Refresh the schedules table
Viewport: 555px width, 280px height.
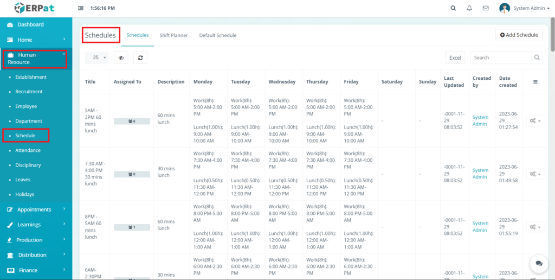click(x=140, y=58)
